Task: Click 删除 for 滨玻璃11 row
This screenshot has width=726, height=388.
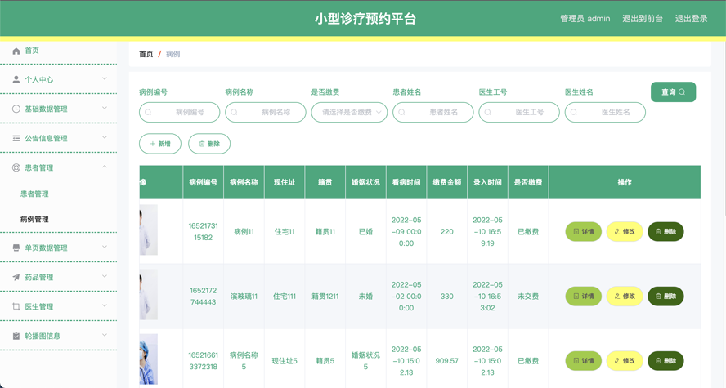Action: point(665,297)
